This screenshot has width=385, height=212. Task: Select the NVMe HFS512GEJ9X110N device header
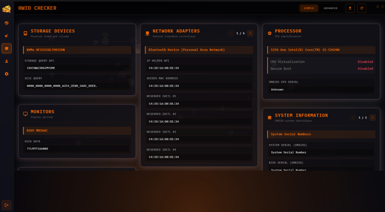pos(77,50)
